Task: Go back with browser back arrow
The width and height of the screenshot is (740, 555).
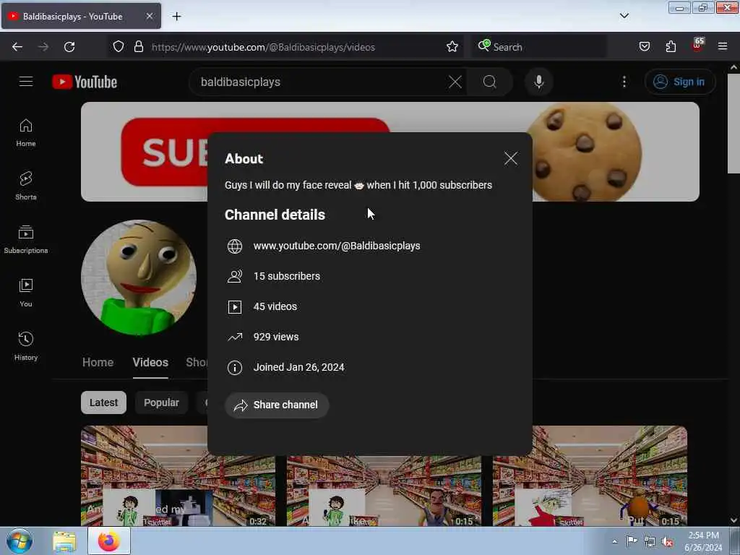Action: point(17,47)
